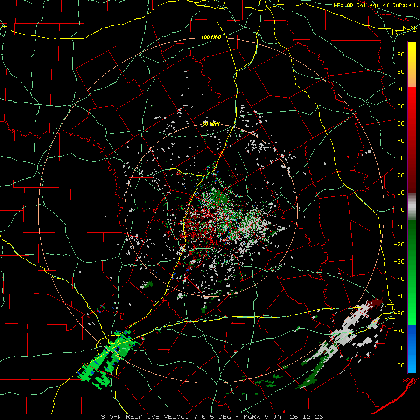
Task: Pick the light blue color bar segment near -90
Action: pos(412,364)
